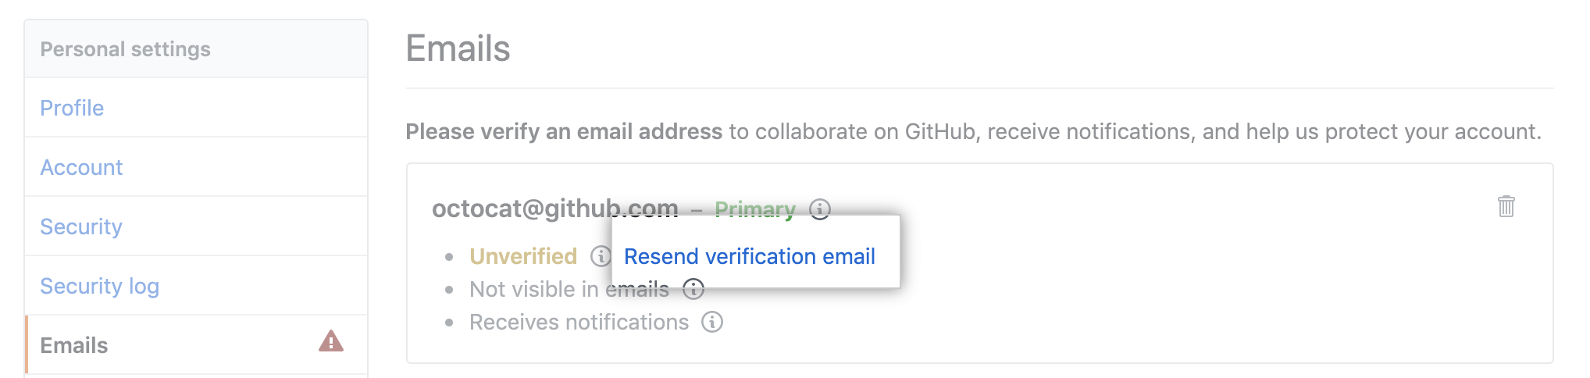Viewport: 1590px width, 378px height.
Task: Select the Emails sidebar item
Action: [x=74, y=345]
